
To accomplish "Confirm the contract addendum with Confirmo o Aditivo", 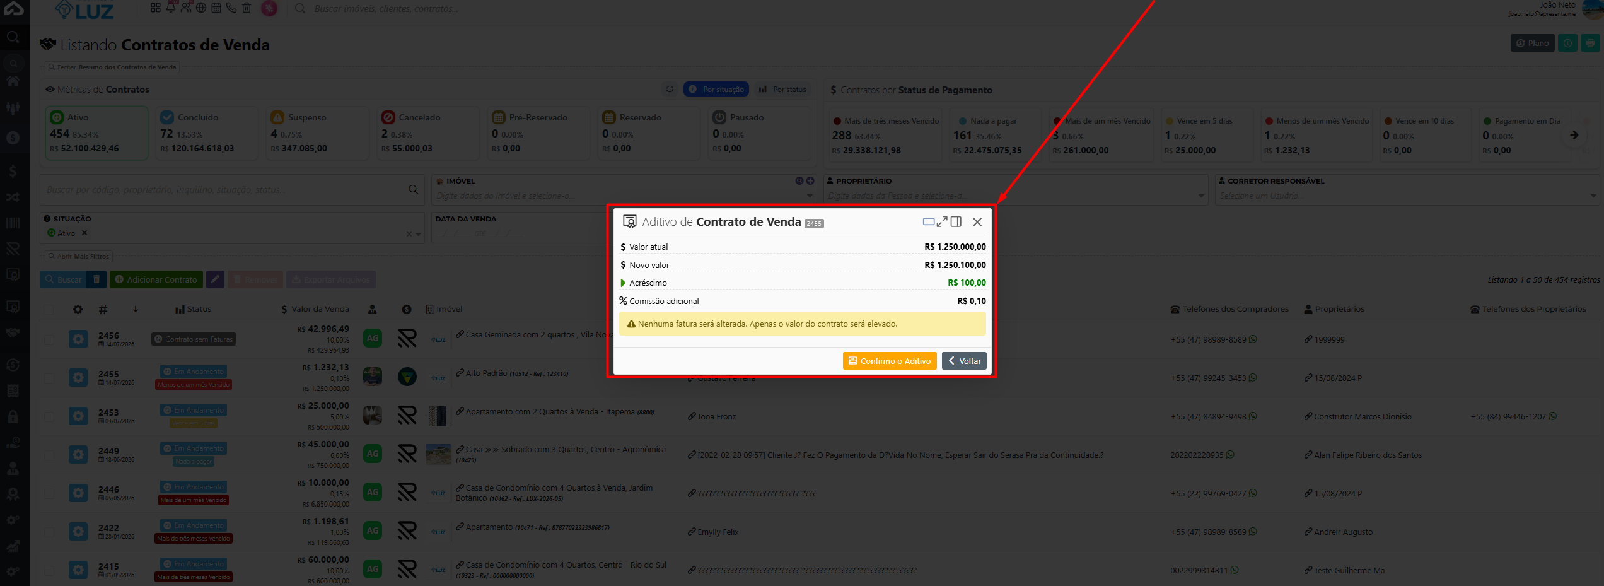I will pyautogui.click(x=890, y=361).
